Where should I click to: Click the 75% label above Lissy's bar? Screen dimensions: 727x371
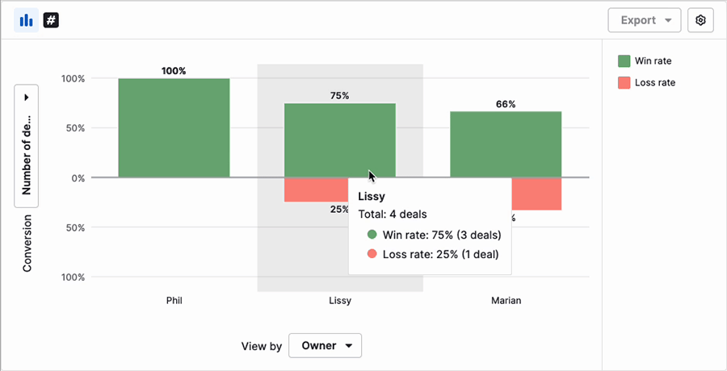[340, 95]
